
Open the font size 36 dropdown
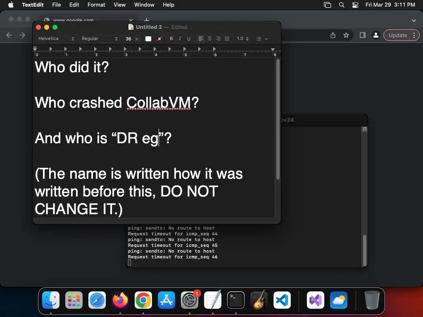pos(132,38)
